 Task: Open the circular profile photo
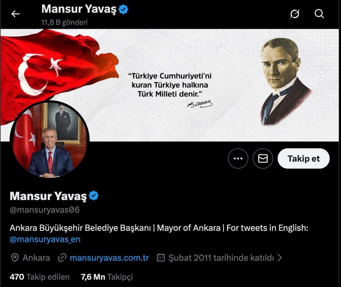(50, 139)
